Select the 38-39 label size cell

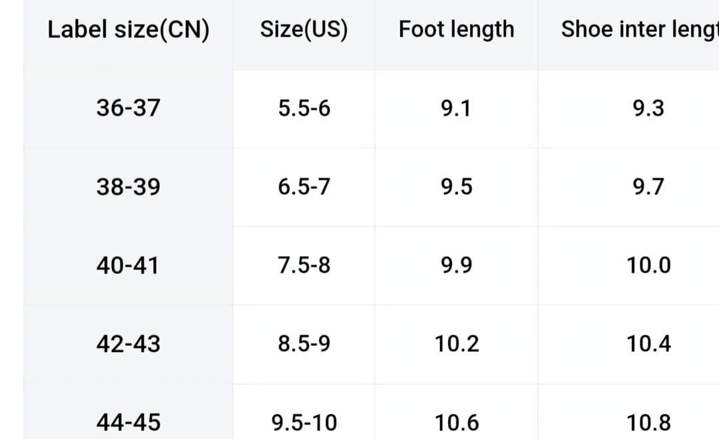point(128,187)
